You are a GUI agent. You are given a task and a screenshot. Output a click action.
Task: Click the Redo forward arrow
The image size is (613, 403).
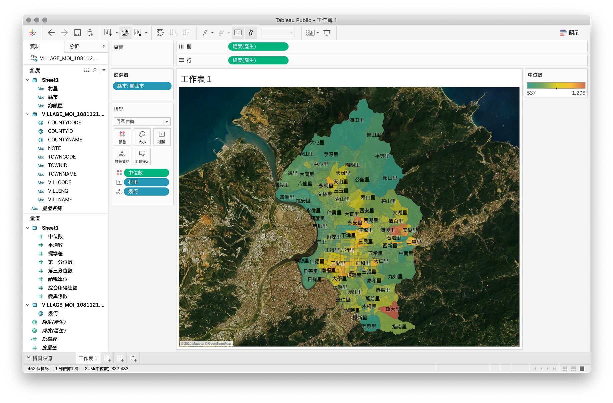[64, 33]
